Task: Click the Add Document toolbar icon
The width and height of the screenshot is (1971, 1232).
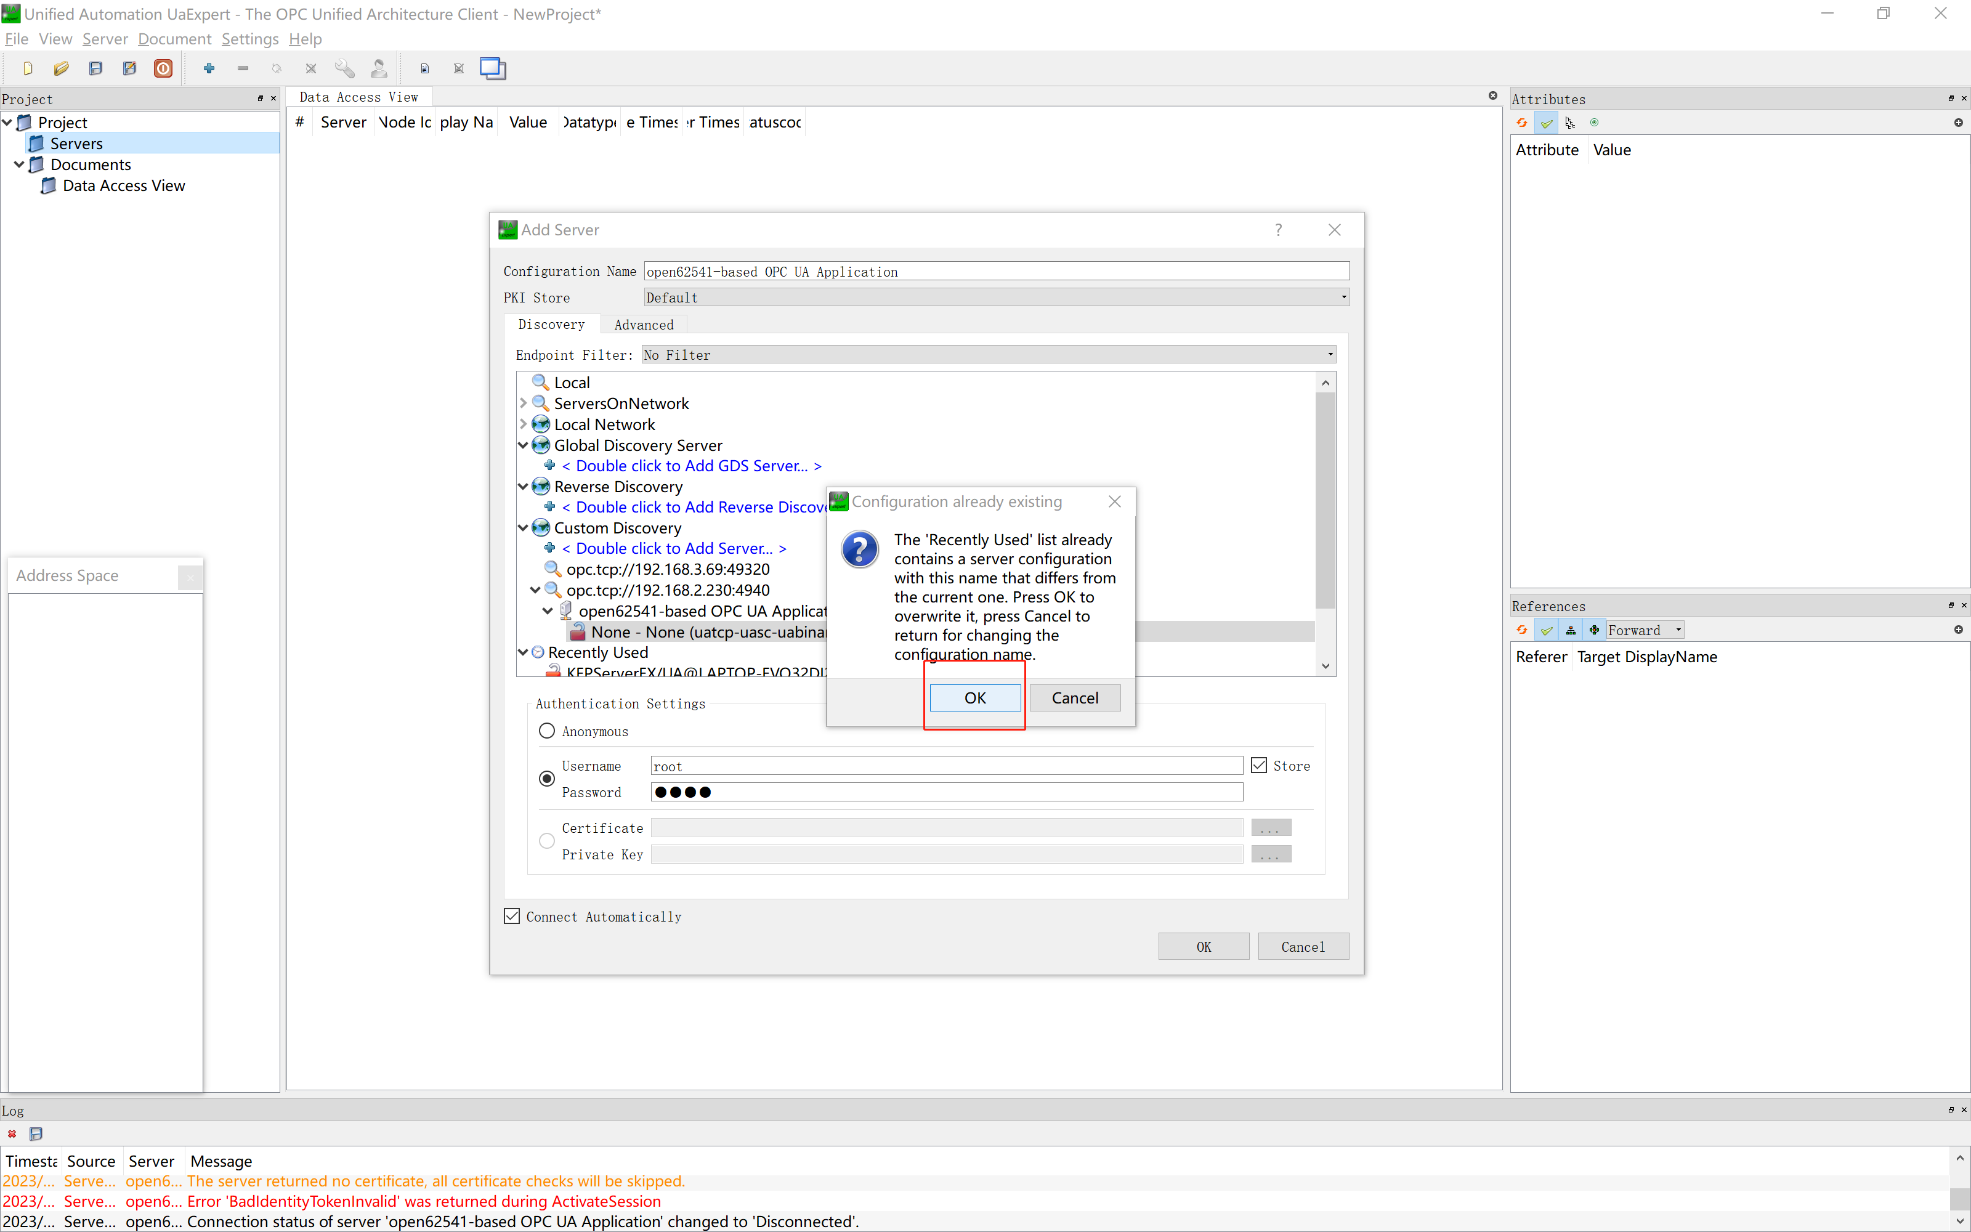Action: click(x=424, y=68)
